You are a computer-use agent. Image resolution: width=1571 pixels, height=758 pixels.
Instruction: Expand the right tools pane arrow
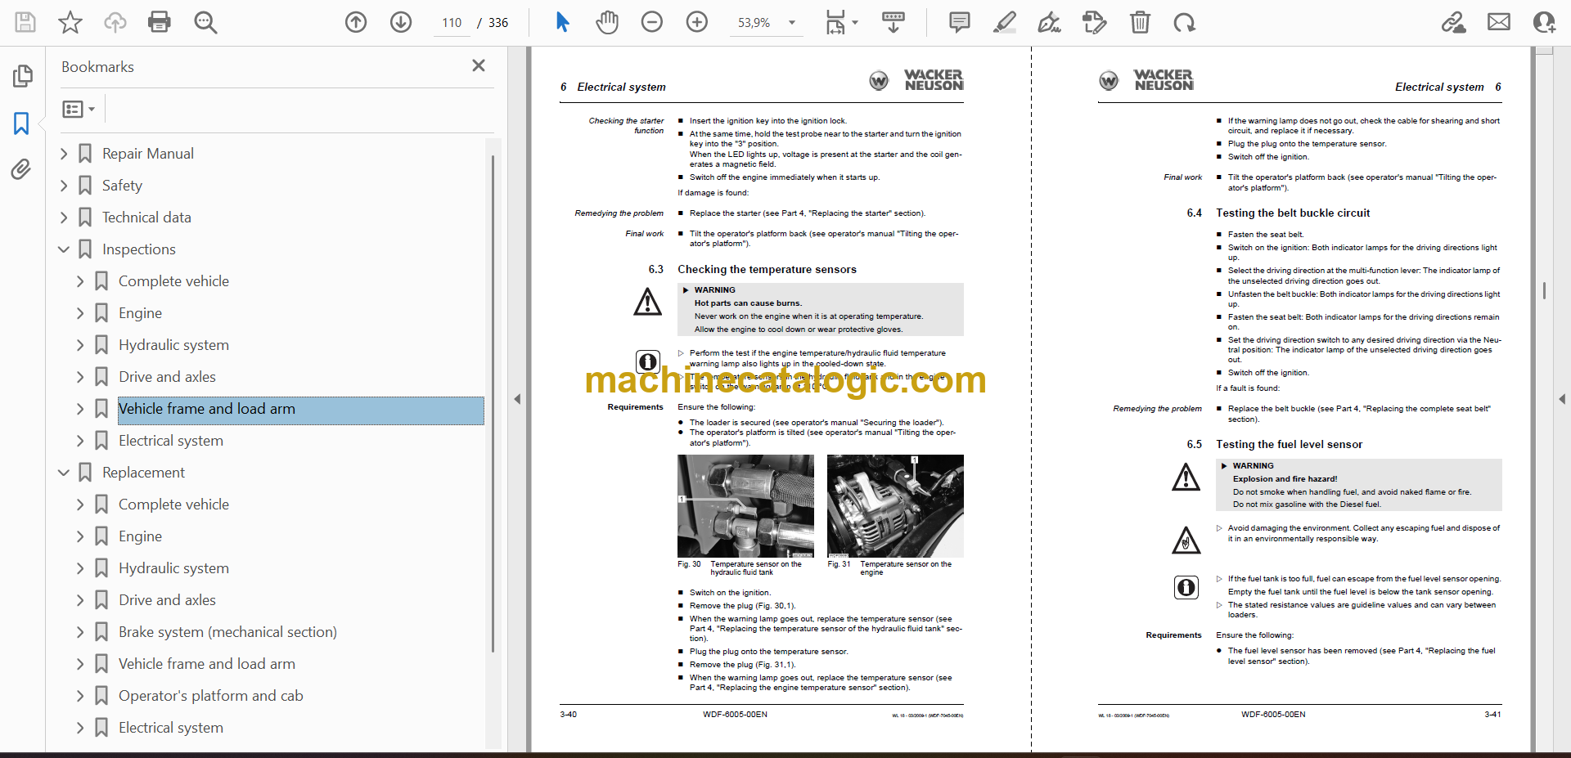(x=1562, y=399)
